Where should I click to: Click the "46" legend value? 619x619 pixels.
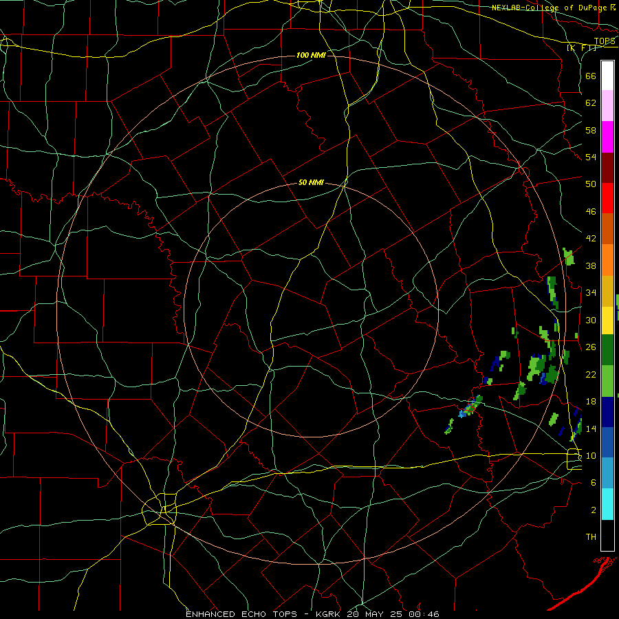pyautogui.click(x=591, y=212)
